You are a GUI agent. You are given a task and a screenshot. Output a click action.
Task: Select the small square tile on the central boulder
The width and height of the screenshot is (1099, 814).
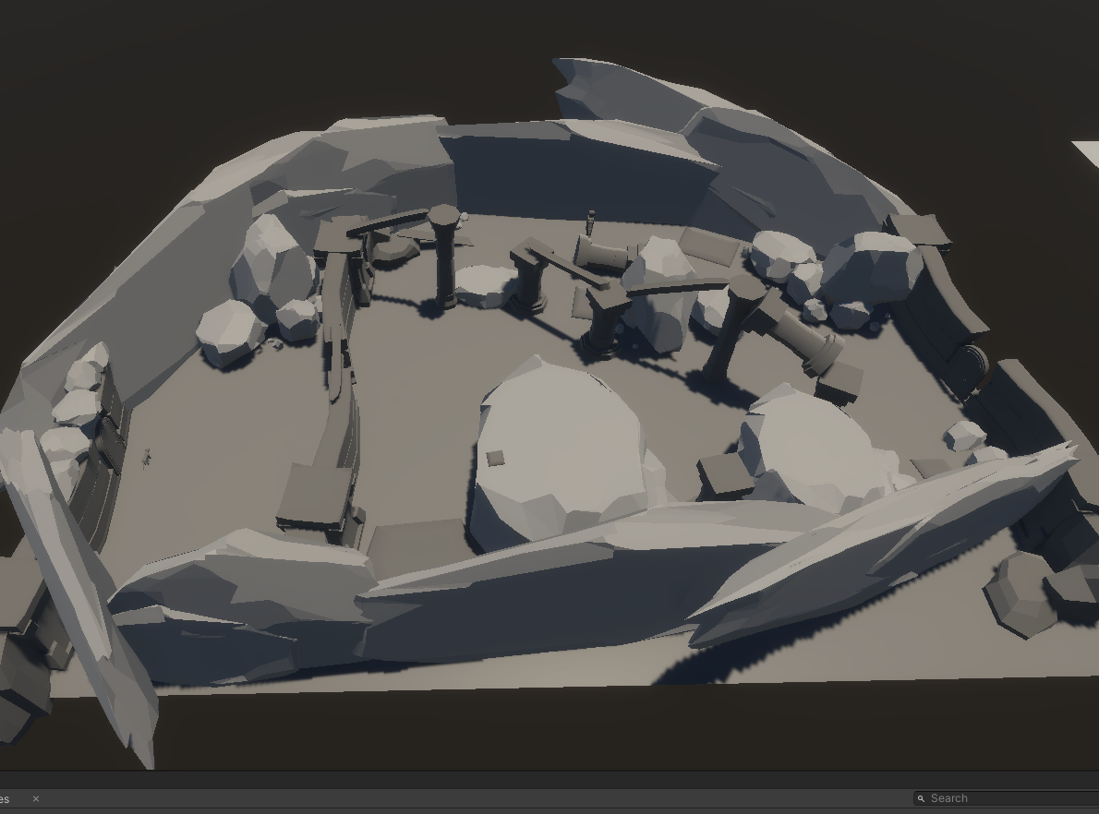click(496, 458)
